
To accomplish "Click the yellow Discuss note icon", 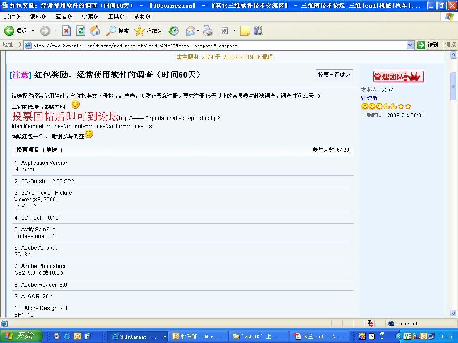I will pyautogui.click(x=245, y=31).
